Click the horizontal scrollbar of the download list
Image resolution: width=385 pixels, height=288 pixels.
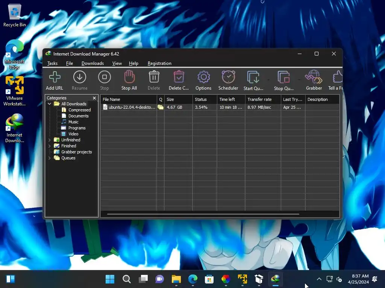point(203,214)
